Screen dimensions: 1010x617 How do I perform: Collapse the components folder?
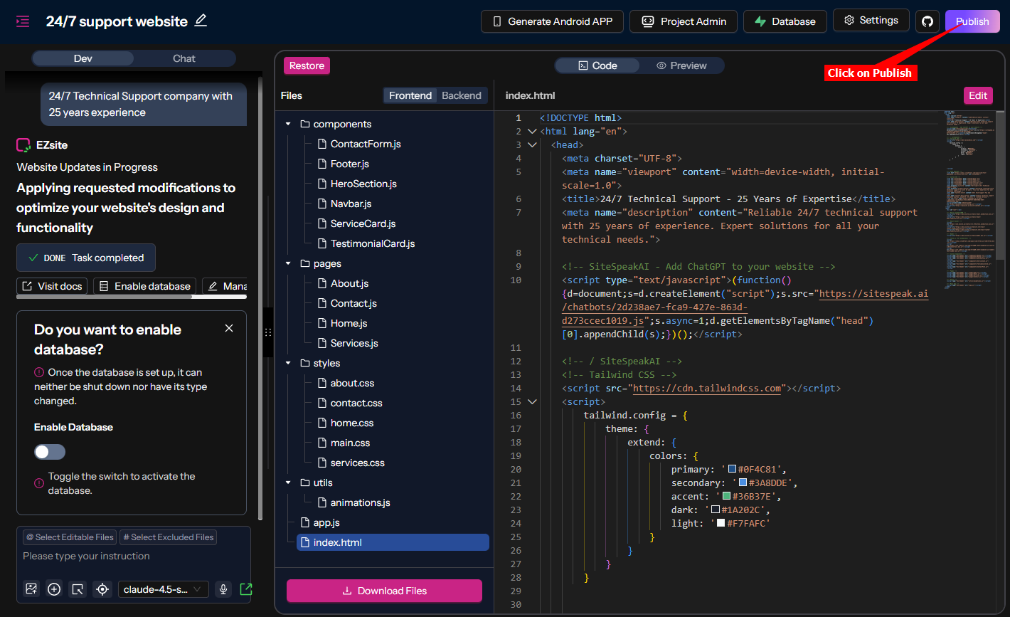[288, 124]
